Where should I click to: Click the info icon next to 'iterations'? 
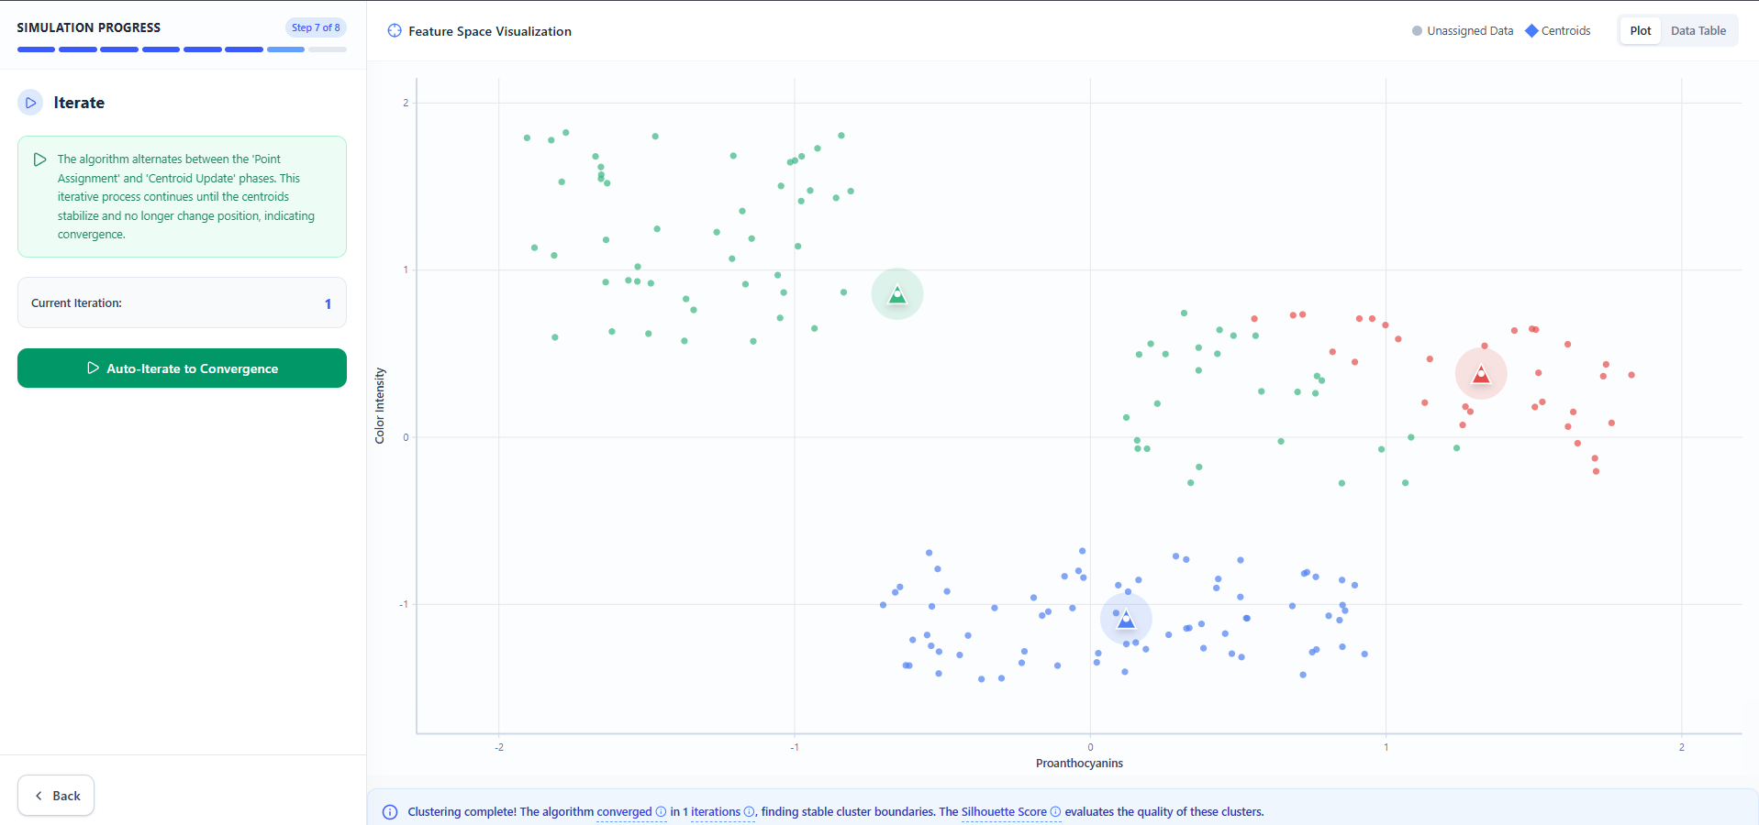tap(749, 812)
